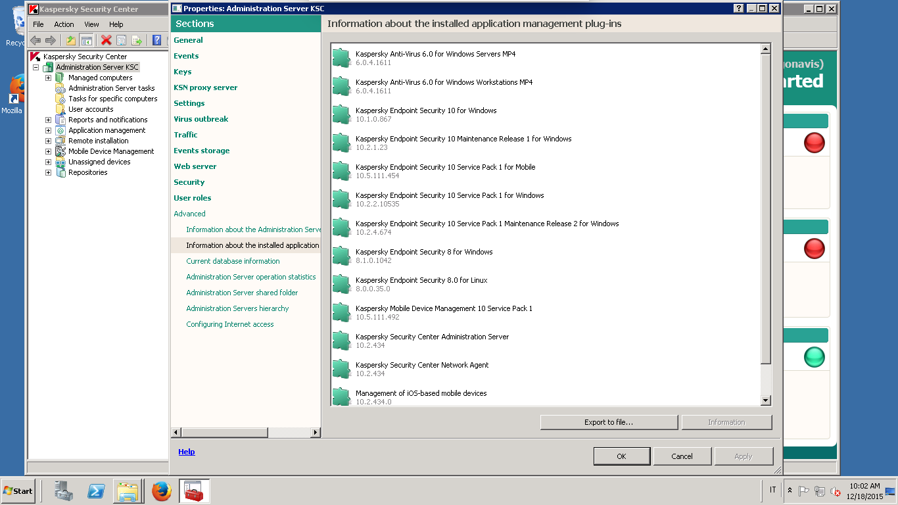The width and height of the screenshot is (898, 505).
Task: Select the KSN proxy server section
Action: (x=206, y=87)
